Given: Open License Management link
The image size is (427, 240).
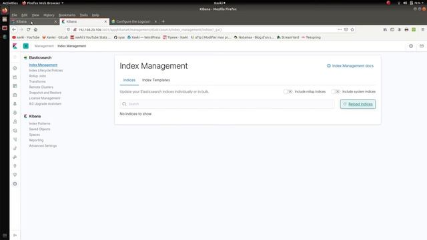Looking at the screenshot, I should pos(45,98).
